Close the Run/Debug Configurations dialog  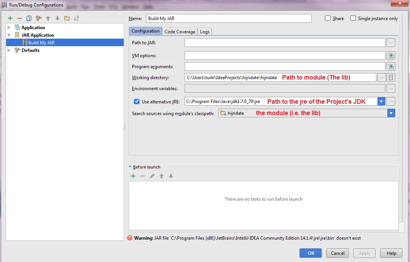399,3
